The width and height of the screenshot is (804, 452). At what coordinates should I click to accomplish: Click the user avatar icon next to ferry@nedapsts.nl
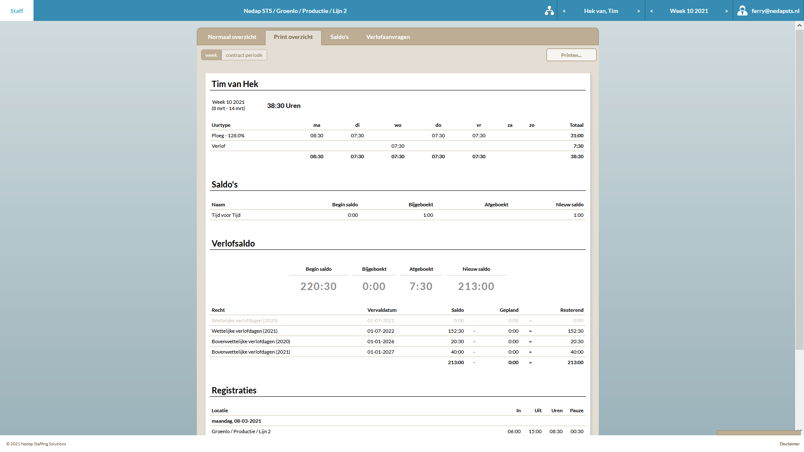pos(743,10)
